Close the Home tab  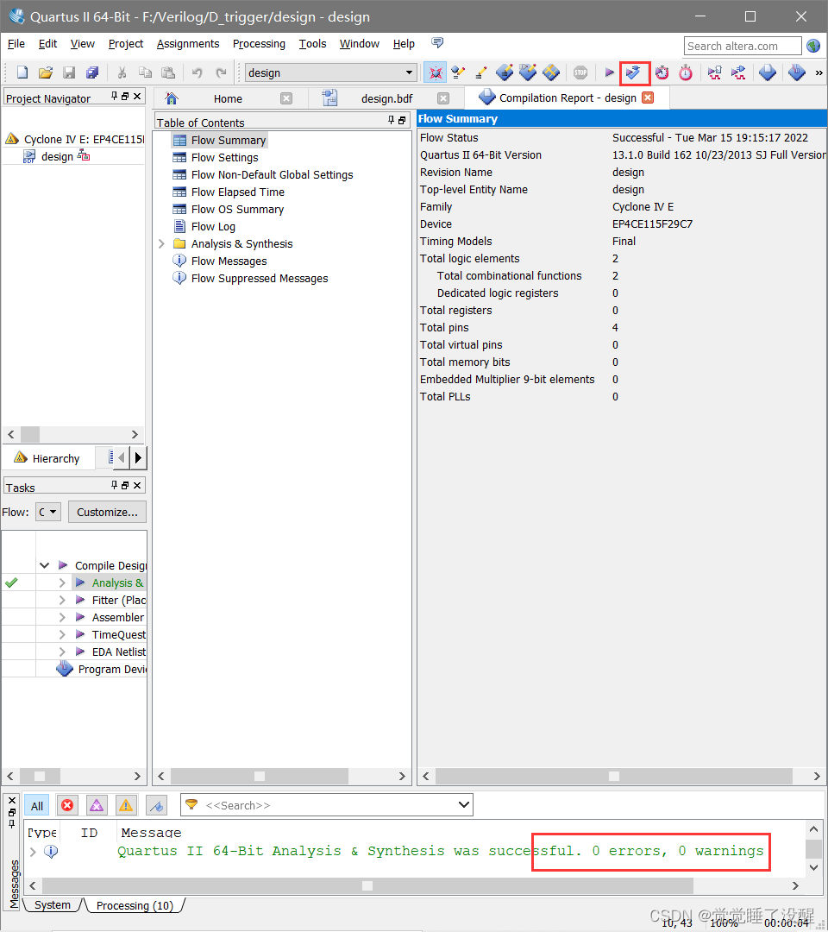coord(286,98)
